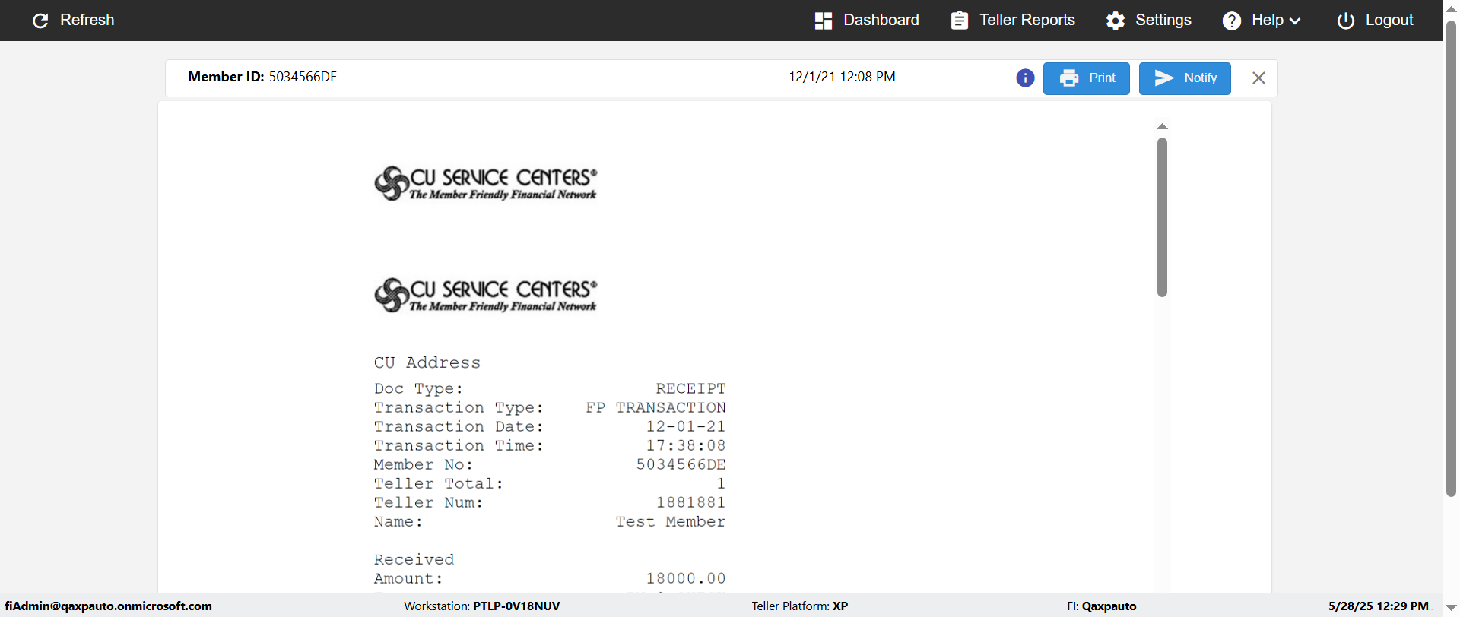The width and height of the screenshot is (1460, 617).
Task: Click the Teller Platform XP text
Action: [800, 606]
